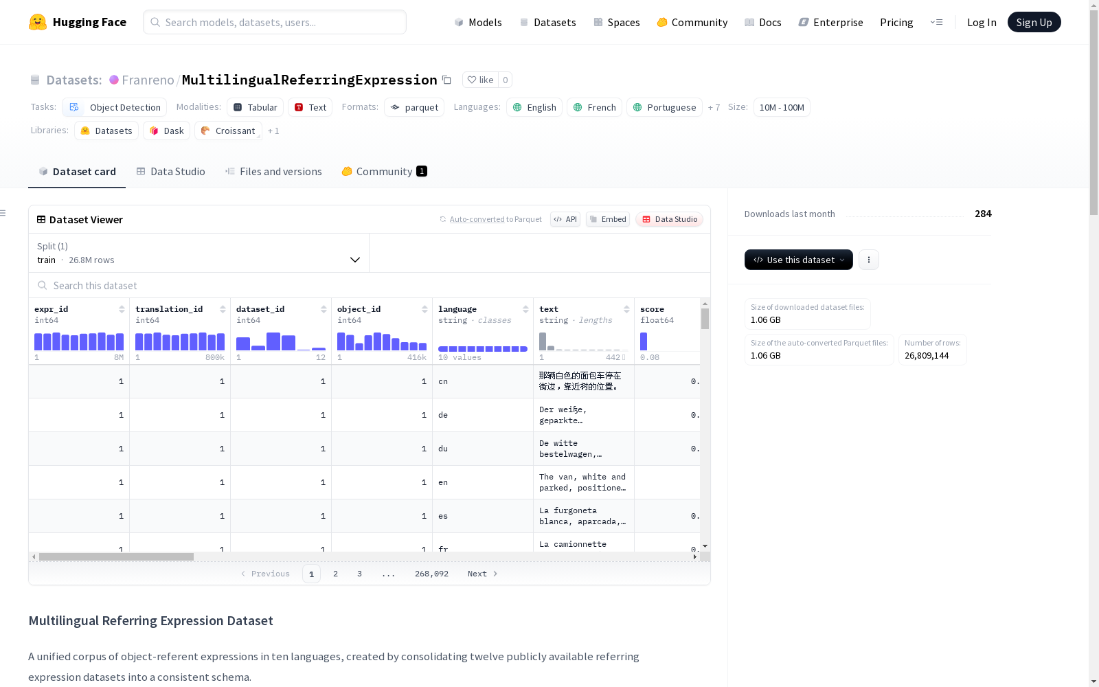The height and width of the screenshot is (687, 1099).
Task: Switch to the Dataset card tab
Action: 77,172
